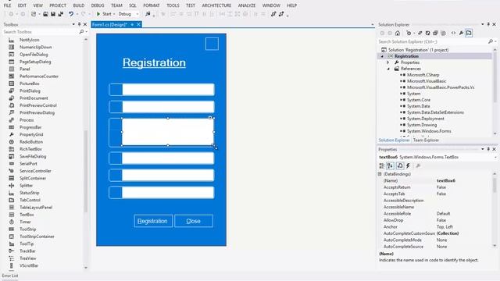Select the PrintDialog component in Toolbox
The image size is (500, 281).
(30, 91)
